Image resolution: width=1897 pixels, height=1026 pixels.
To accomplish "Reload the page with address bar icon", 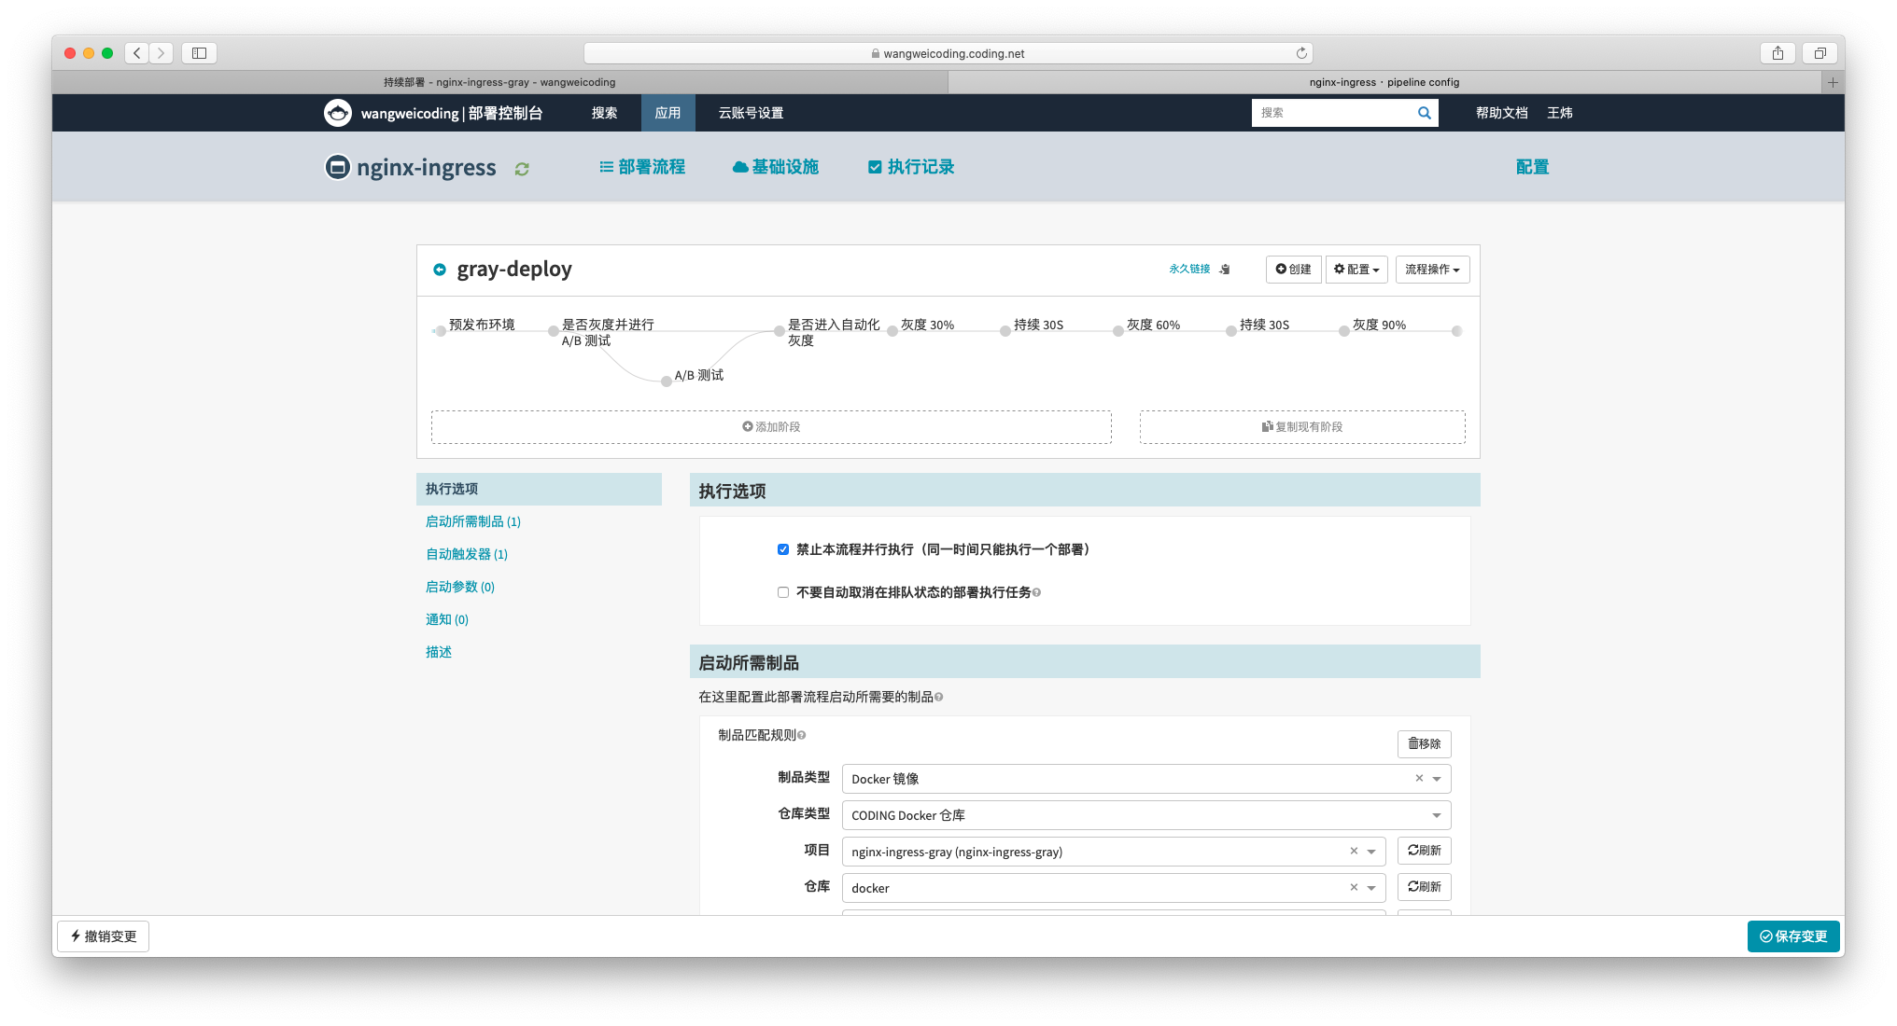I will 1301,53.
